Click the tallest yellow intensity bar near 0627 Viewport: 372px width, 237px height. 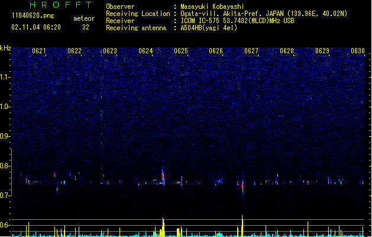pyautogui.click(x=242, y=226)
